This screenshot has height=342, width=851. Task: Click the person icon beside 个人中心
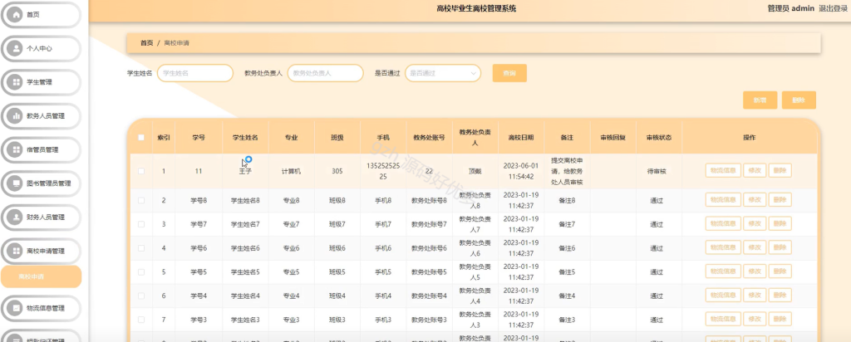click(x=17, y=48)
